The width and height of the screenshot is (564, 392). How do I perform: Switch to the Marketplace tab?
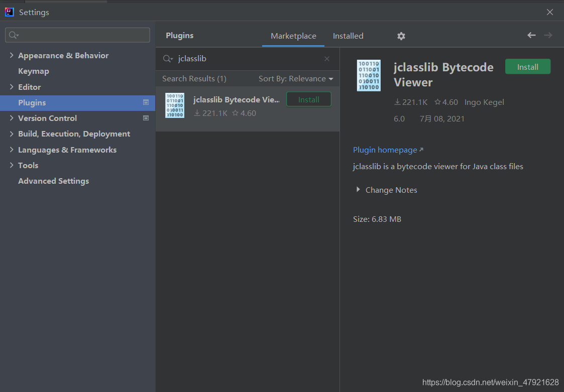click(293, 36)
